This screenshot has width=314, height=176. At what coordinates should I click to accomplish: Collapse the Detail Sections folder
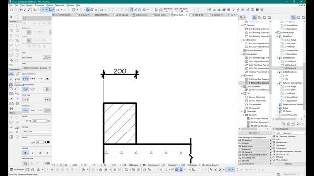point(278,58)
